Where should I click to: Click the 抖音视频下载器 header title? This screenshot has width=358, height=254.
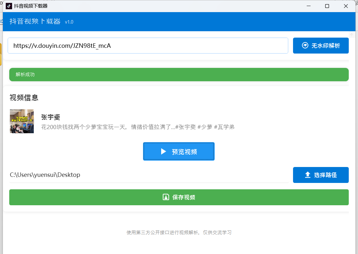point(35,21)
